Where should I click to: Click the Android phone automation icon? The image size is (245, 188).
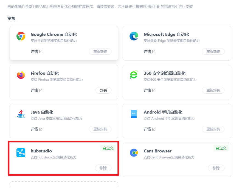[x=134, y=114]
